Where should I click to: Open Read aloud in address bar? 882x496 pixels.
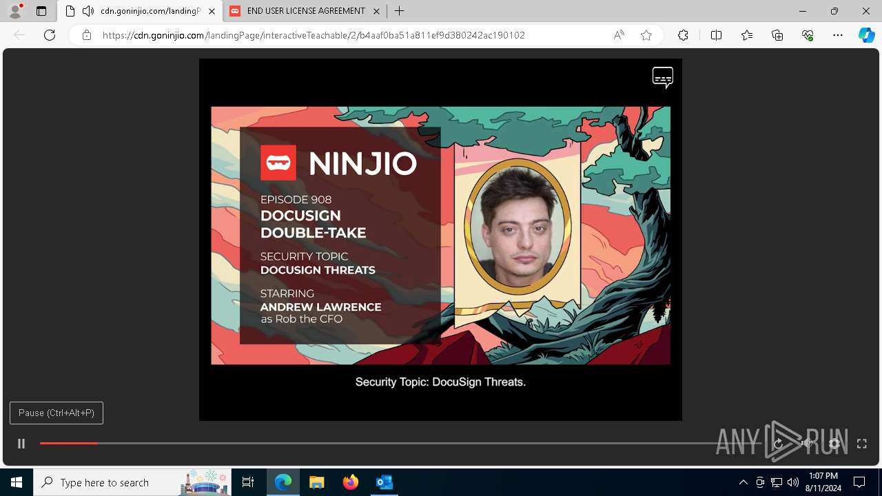619,35
